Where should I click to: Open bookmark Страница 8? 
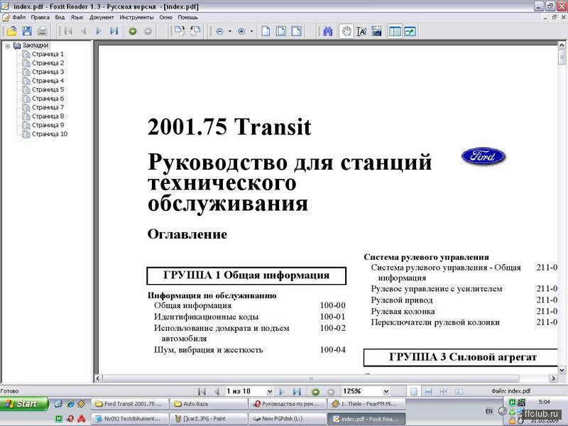(x=48, y=116)
